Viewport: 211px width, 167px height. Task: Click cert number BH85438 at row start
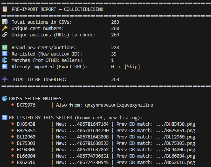click(26, 124)
